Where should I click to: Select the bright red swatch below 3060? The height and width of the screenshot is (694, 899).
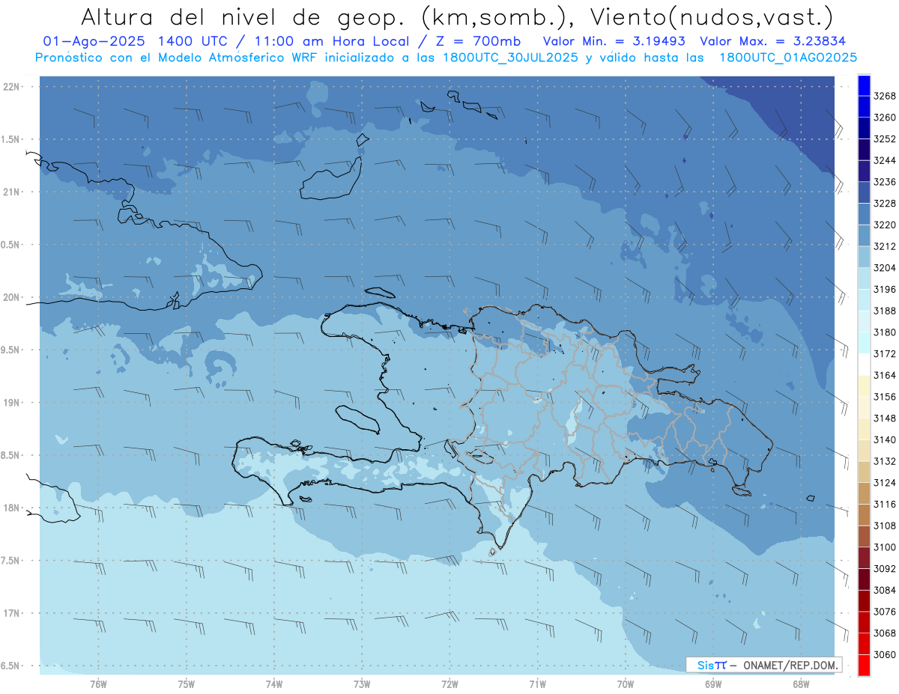pyautogui.click(x=864, y=665)
